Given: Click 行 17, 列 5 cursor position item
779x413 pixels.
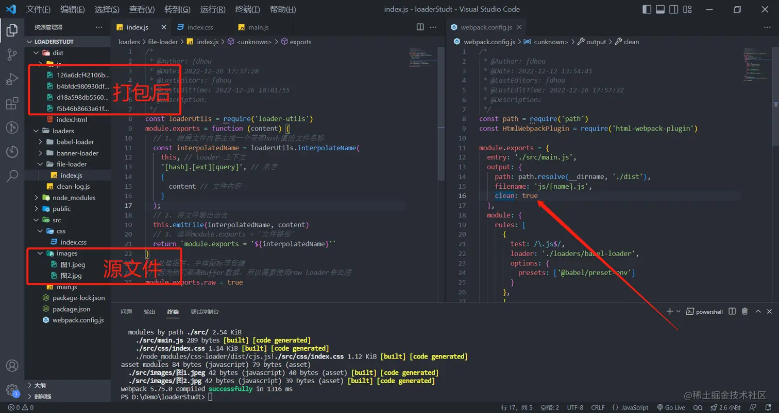Looking at the screenshot, I should (516, 407).
